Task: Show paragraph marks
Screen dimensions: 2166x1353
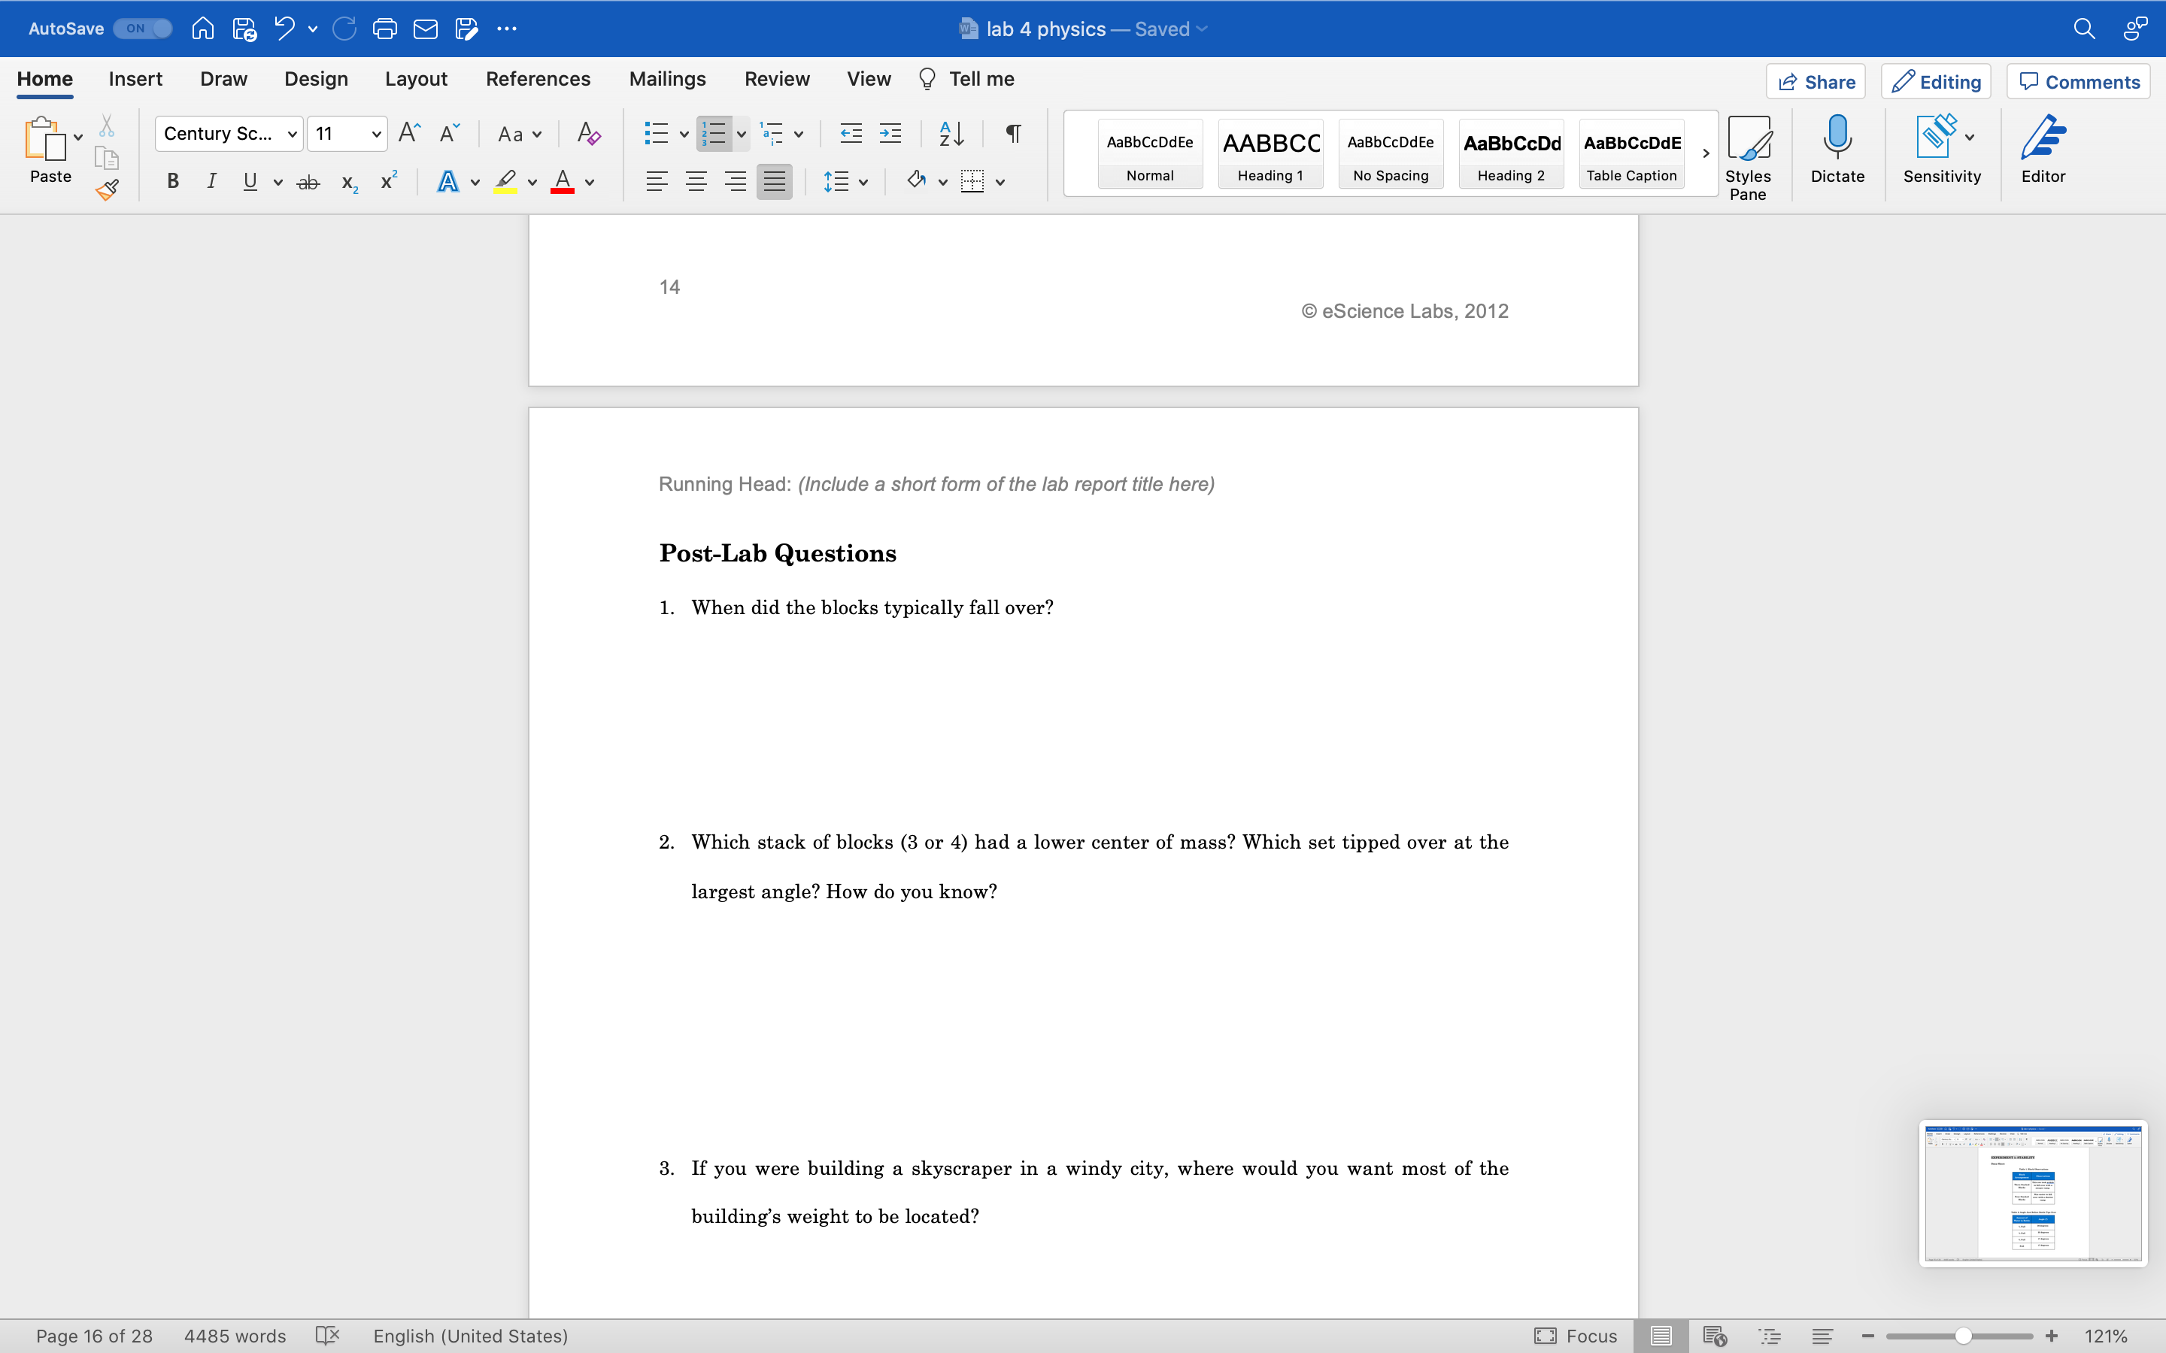Action: point(1012,133)
